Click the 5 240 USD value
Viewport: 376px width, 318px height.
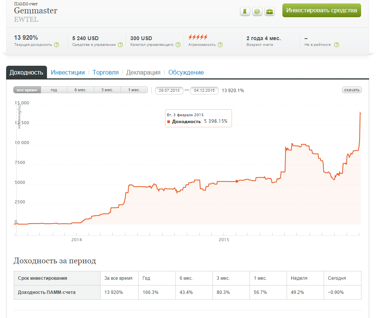pyautogui.click(x=85, y=38)
